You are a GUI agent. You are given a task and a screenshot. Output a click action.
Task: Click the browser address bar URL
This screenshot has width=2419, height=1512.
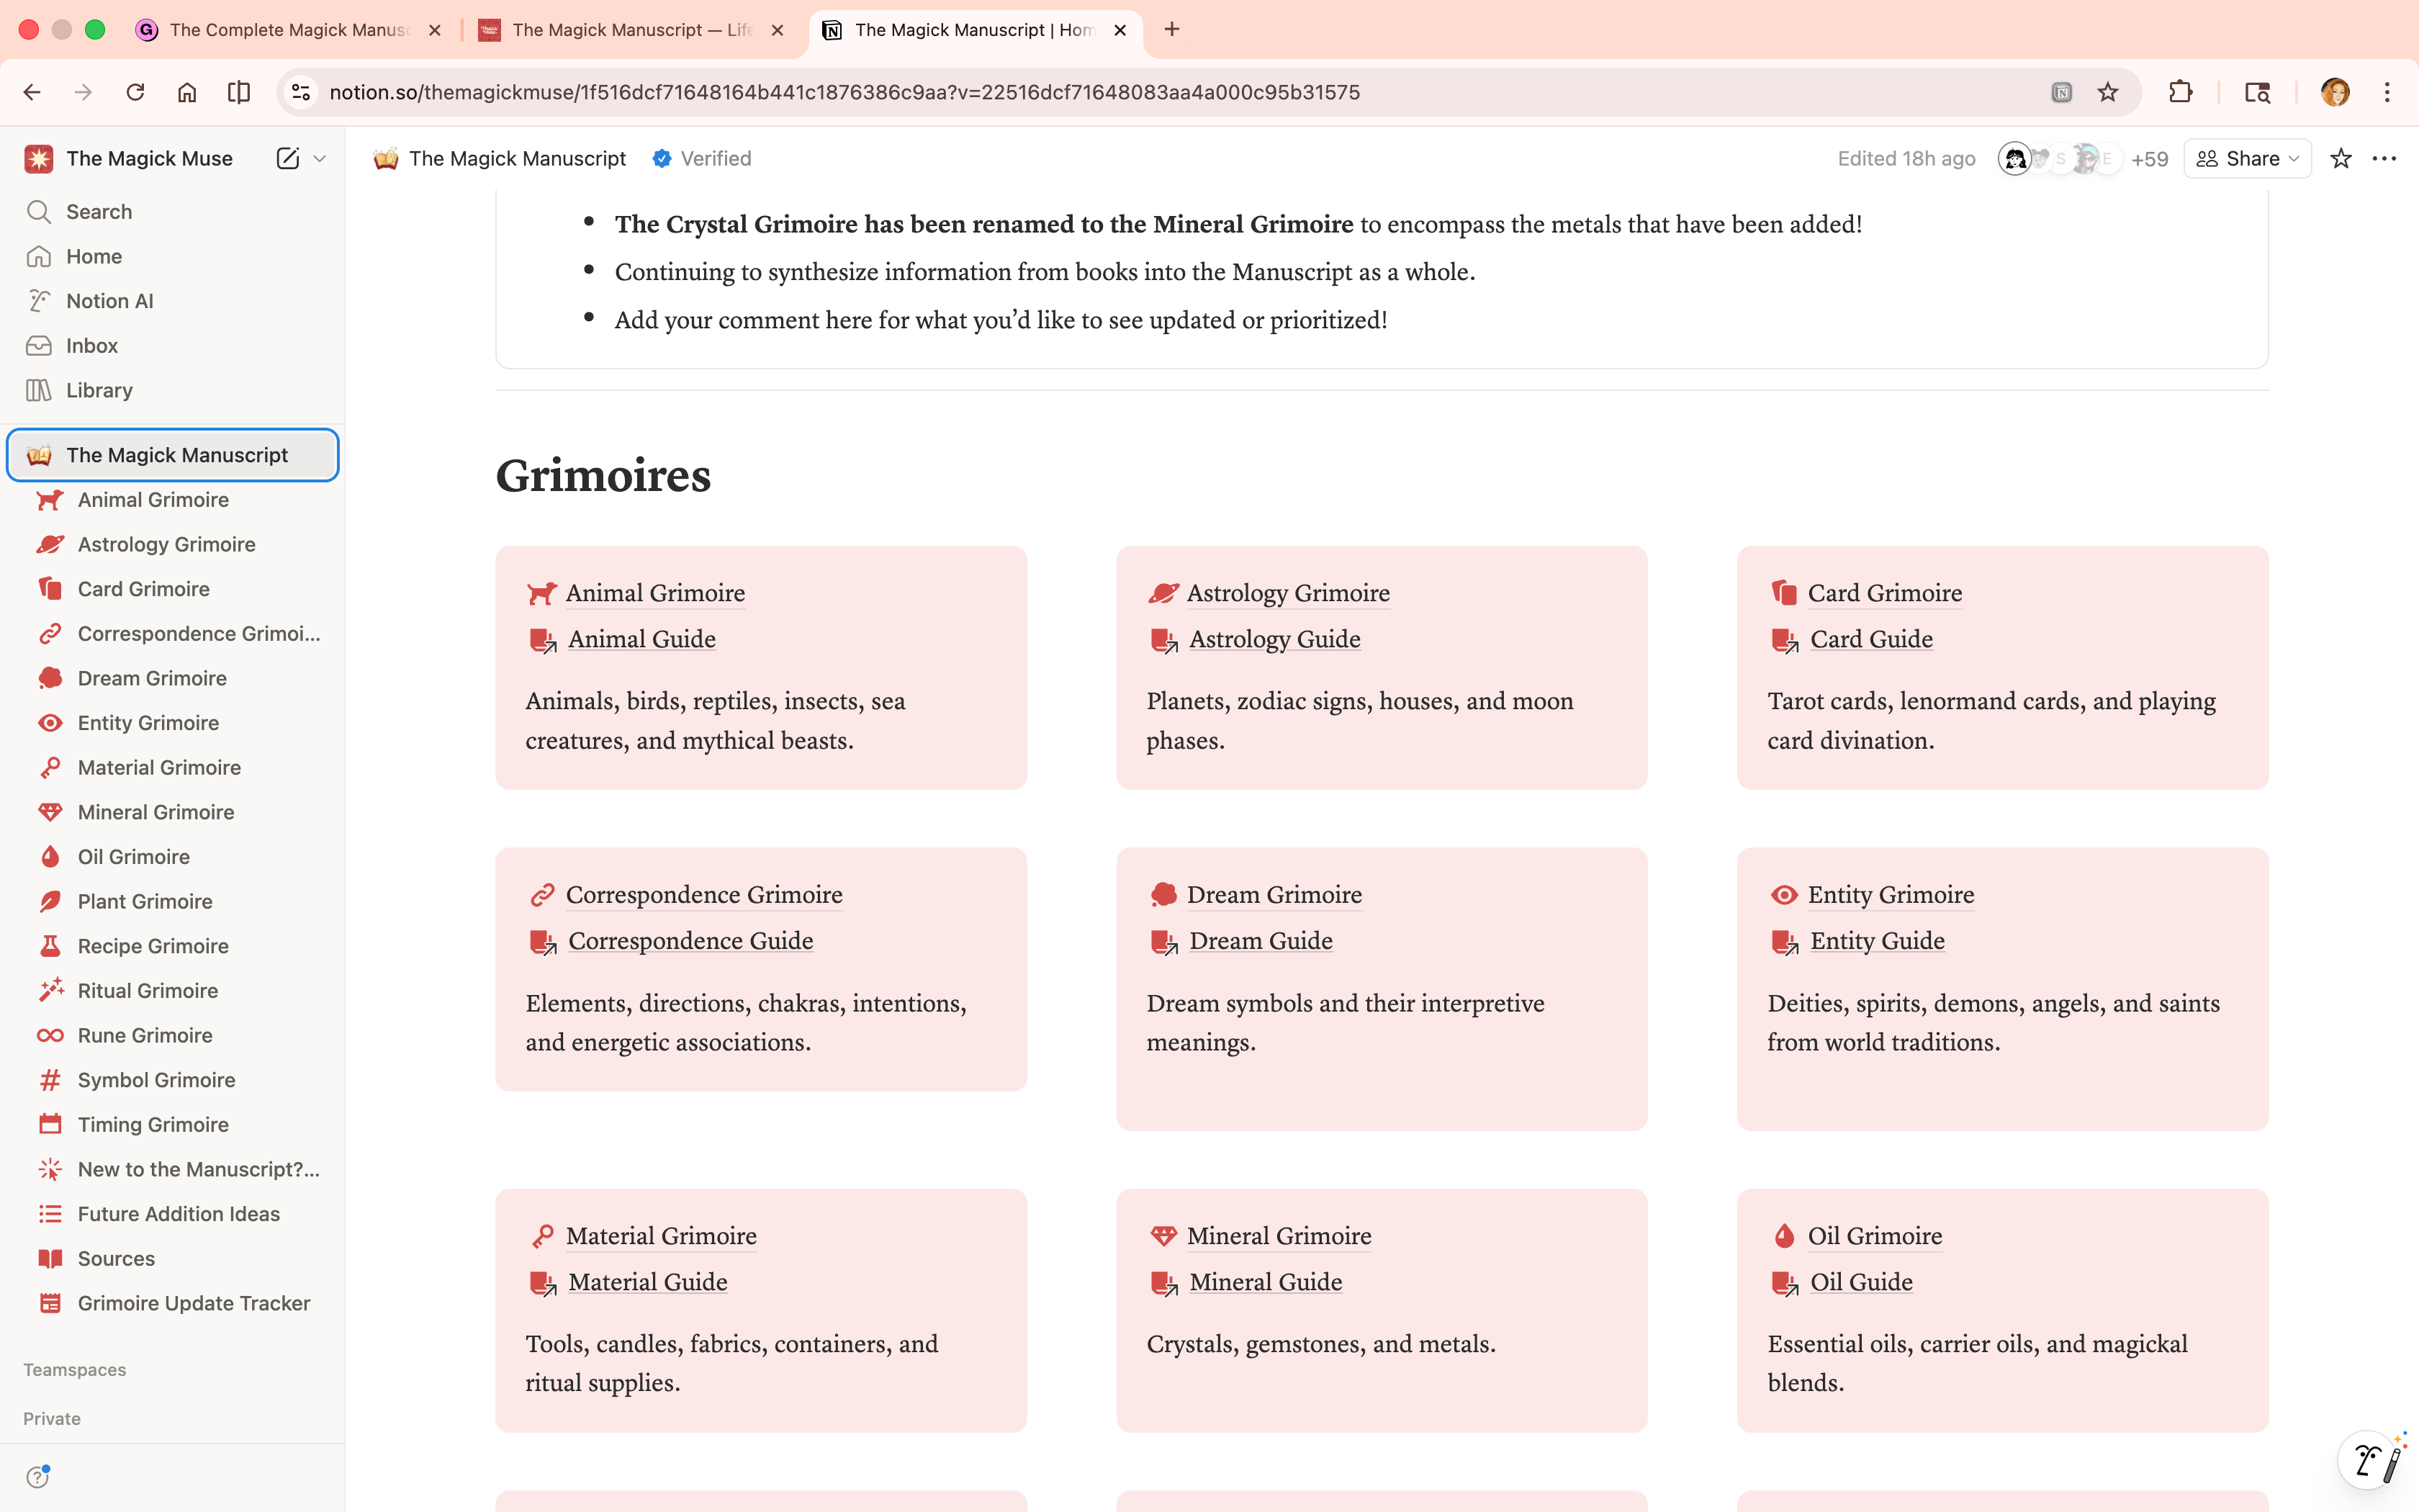pyautogui.click(x=844, y=92)
